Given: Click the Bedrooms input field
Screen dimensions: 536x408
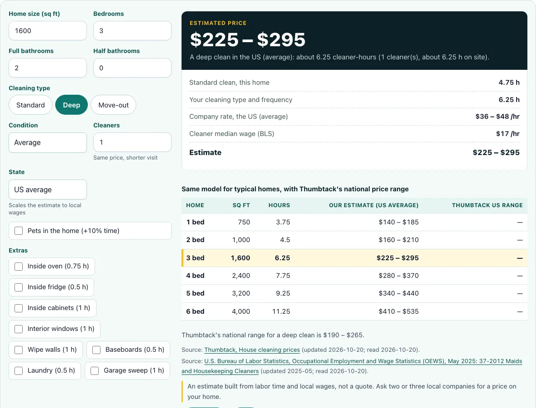Looking at the screenshot, I should click(132, 31).
